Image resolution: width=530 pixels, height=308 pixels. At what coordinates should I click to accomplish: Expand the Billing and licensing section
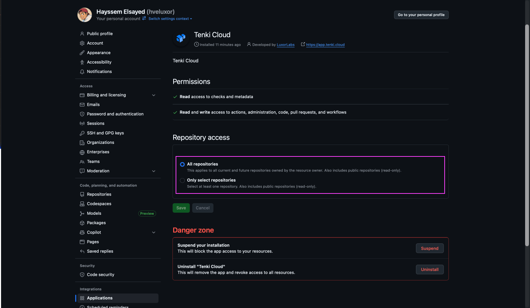(154, 95)
